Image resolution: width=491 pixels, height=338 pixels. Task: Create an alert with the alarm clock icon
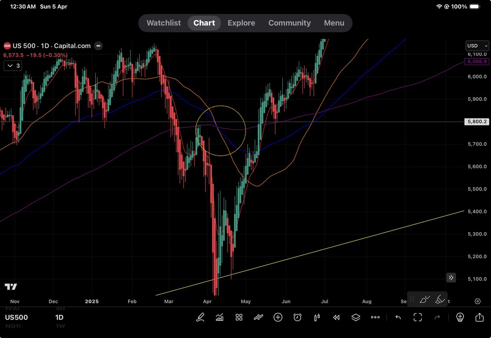(x=297, y=317)
